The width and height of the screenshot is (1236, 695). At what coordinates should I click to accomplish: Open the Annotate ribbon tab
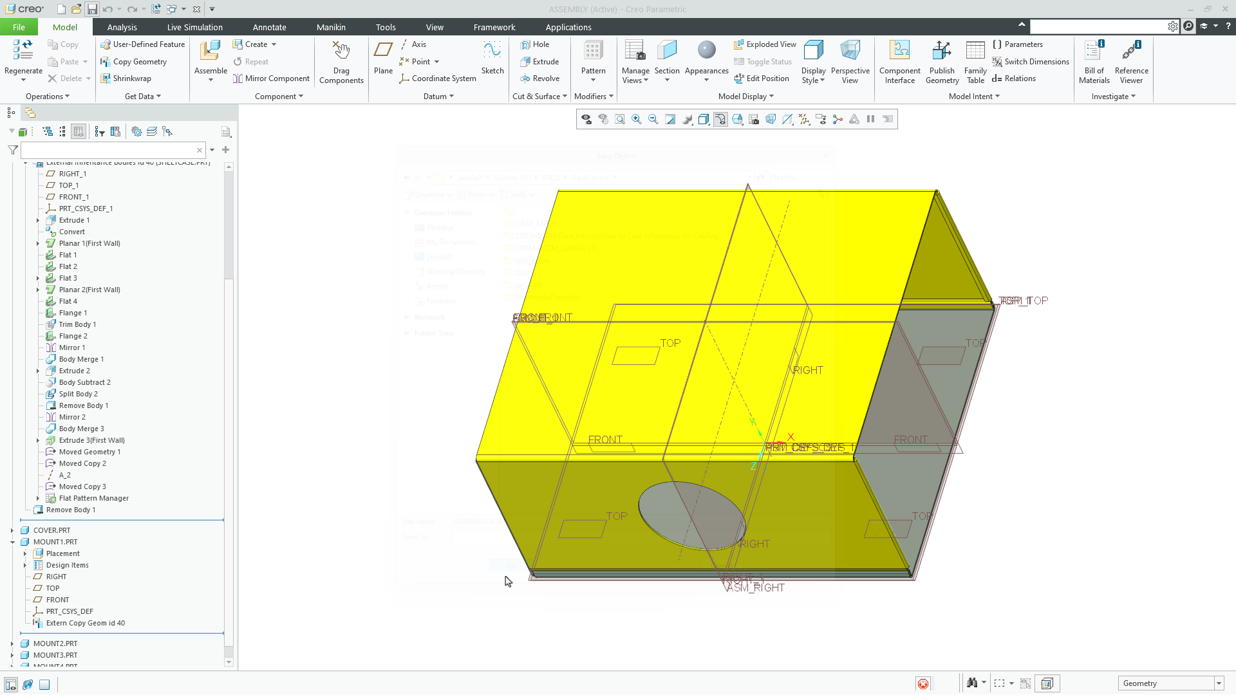pyautogui.click(x=270, y=27)
